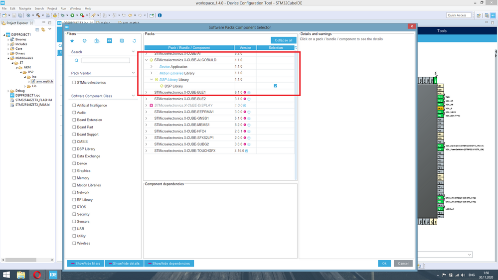The height and width of the screenshot is (280, 498).
Task: Collapse the Software Component Class section
Action: tap(133, 96)
